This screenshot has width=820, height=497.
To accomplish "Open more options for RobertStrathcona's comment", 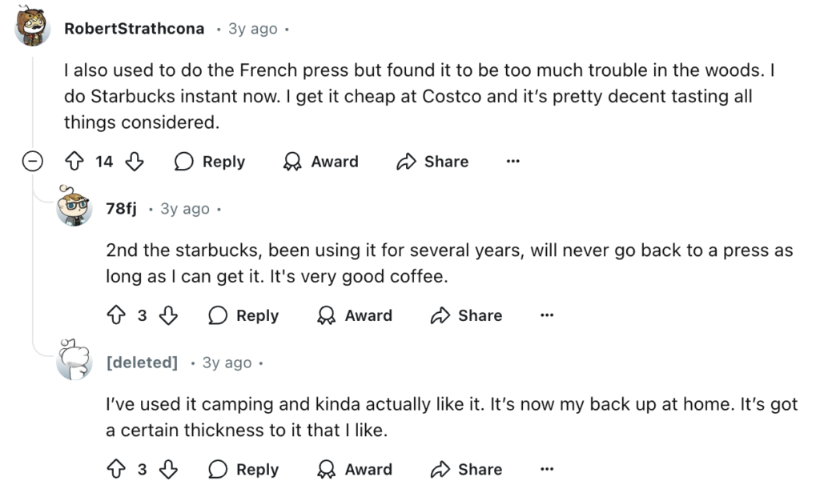I will coord(513,161).
